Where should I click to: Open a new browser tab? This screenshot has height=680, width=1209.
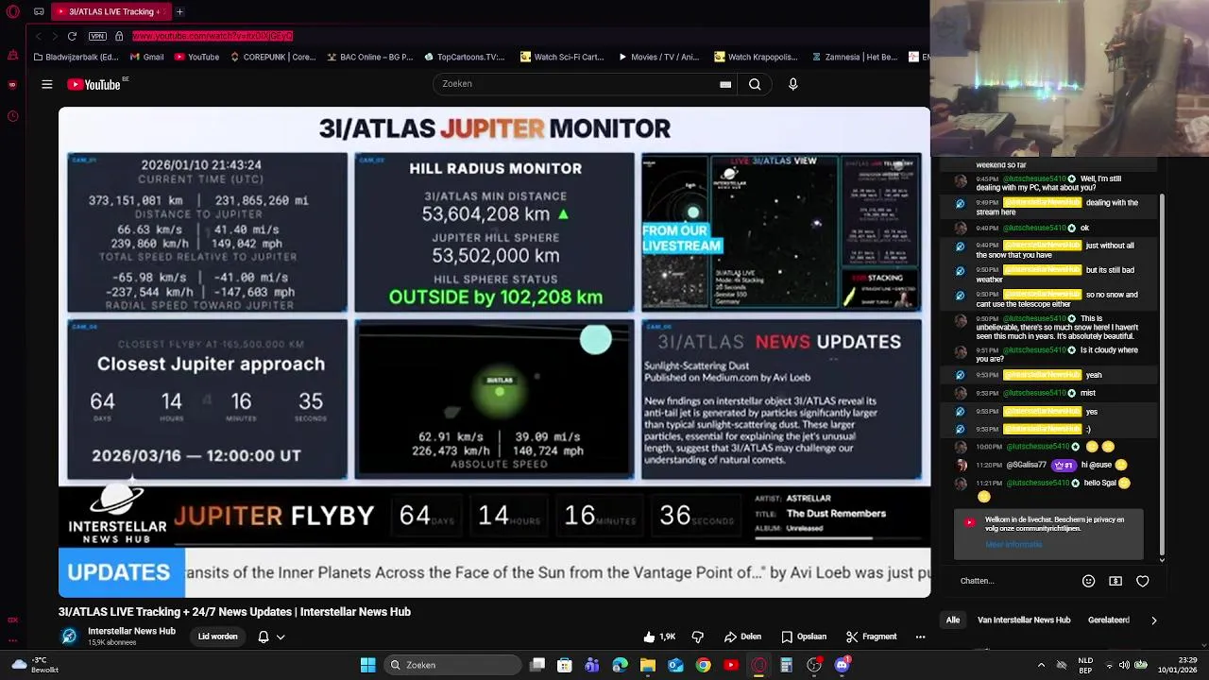point(179,11)
